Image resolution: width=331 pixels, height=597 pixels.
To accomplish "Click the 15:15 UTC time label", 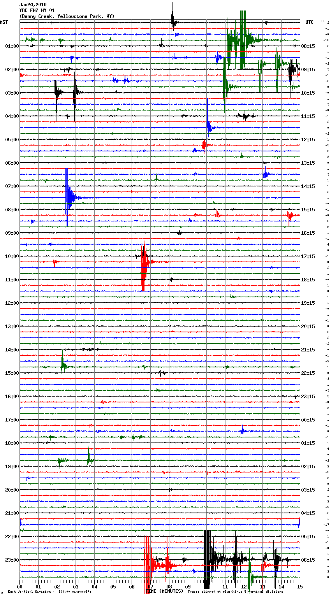I will point(308,210).
